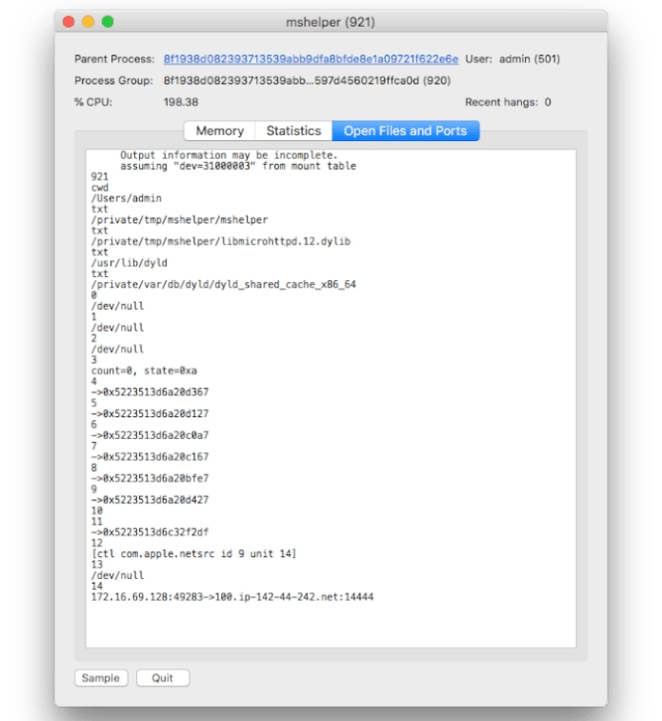Click the count=0, state=0xa line
The image size is (662, 721).
point(144,371)
